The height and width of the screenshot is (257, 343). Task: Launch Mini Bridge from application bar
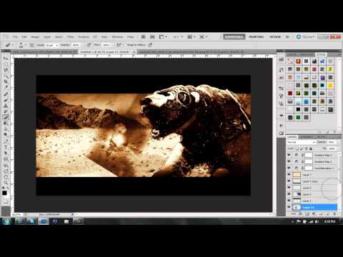[152, 37]
